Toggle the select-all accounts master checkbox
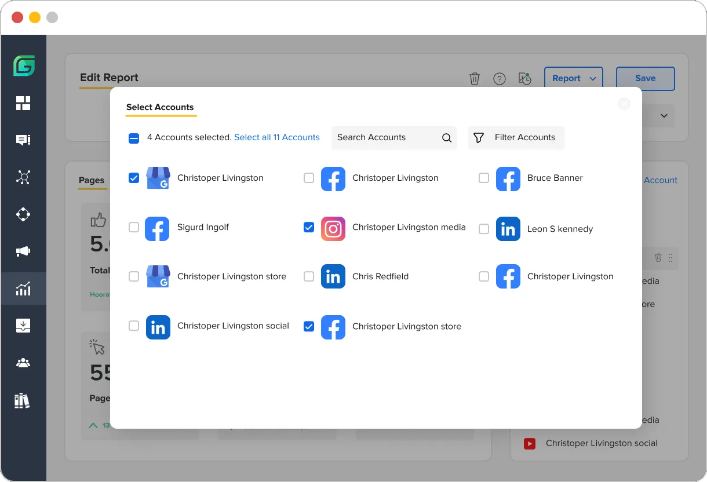This screenshot has width=707, height=482. pos(134,138)
